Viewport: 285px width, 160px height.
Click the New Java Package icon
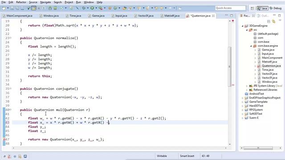(110, 8)
